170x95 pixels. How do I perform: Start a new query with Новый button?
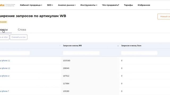point(164,16)
